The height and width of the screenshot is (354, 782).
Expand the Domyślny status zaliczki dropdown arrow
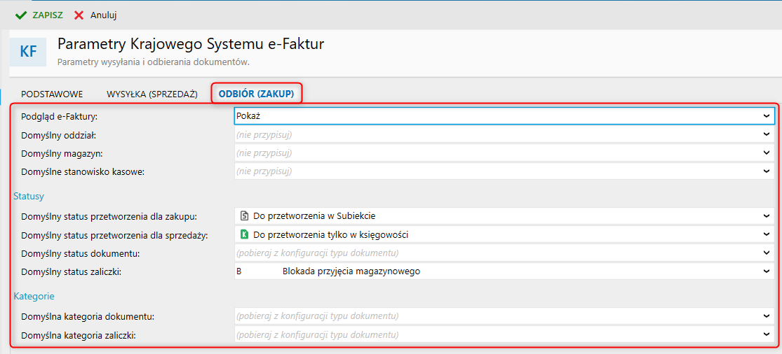pos(767,271)
